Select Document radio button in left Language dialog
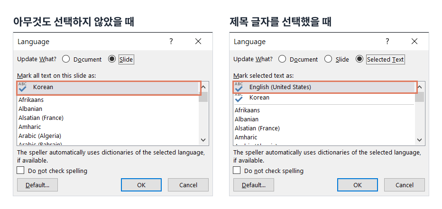The height and width of the screenshot is (209, 442). 66,59
